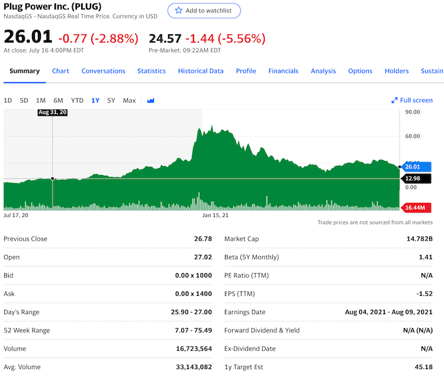Switch to the Analysis tab
Image resolution: width=444 pixels, height=385 pixels.
click(x=323, y=71)
